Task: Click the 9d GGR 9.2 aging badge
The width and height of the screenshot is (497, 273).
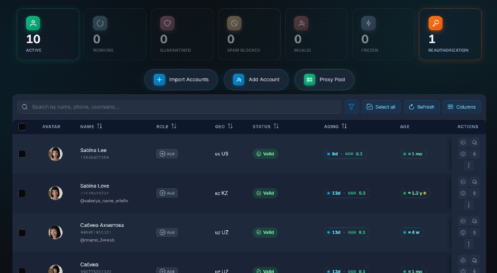Action: click(345, 154)
